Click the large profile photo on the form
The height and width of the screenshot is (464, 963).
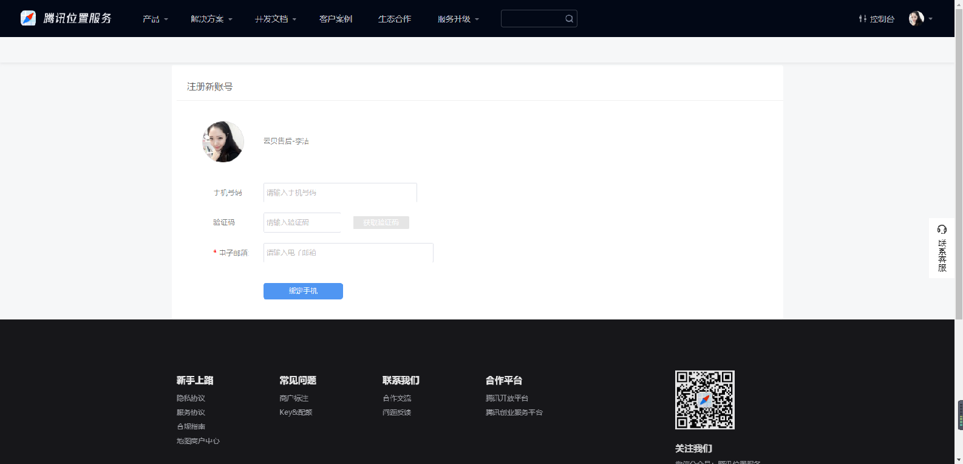click(223, 142)
